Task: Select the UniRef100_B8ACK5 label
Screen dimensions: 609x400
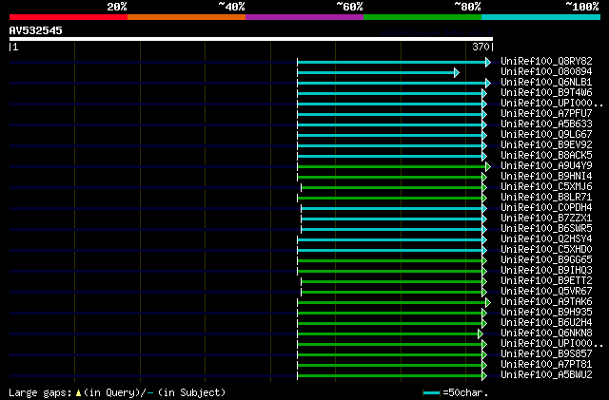Action: pos(546,156)
